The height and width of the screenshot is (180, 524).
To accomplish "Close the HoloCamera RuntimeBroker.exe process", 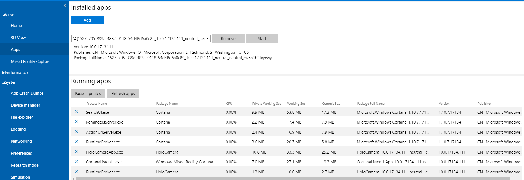I will (77, 172).
